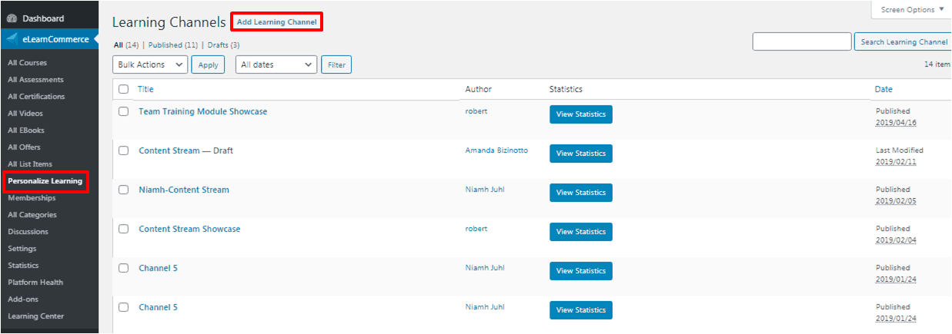Open the Platform Health menu item
Image resolution: width=952 pixels, height=334 pixels.
click(x=35, y=283)
